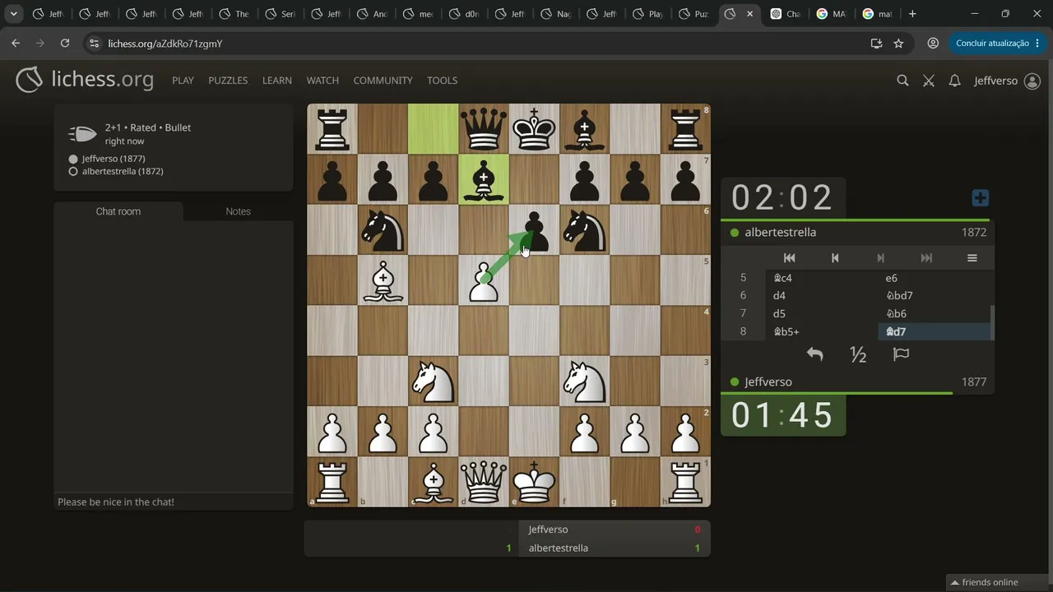1053x592 pixels.
Task: Click the black knight on b6
Action: 383,230
